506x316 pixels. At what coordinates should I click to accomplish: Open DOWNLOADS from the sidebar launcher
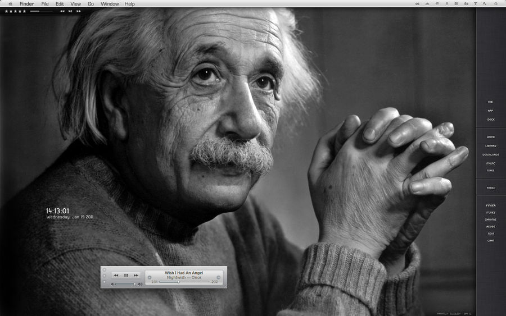pyautogui.click(x=491, y=154)
